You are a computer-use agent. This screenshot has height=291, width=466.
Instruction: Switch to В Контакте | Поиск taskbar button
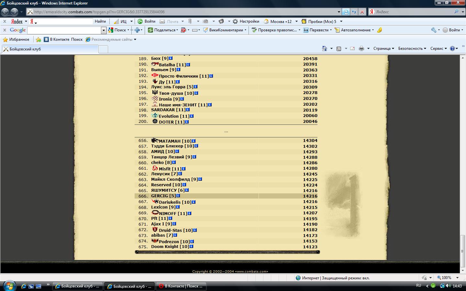point(181,286)
